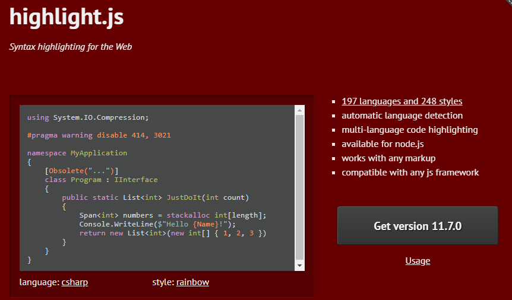Click the 'style:' label

(163, 282)
